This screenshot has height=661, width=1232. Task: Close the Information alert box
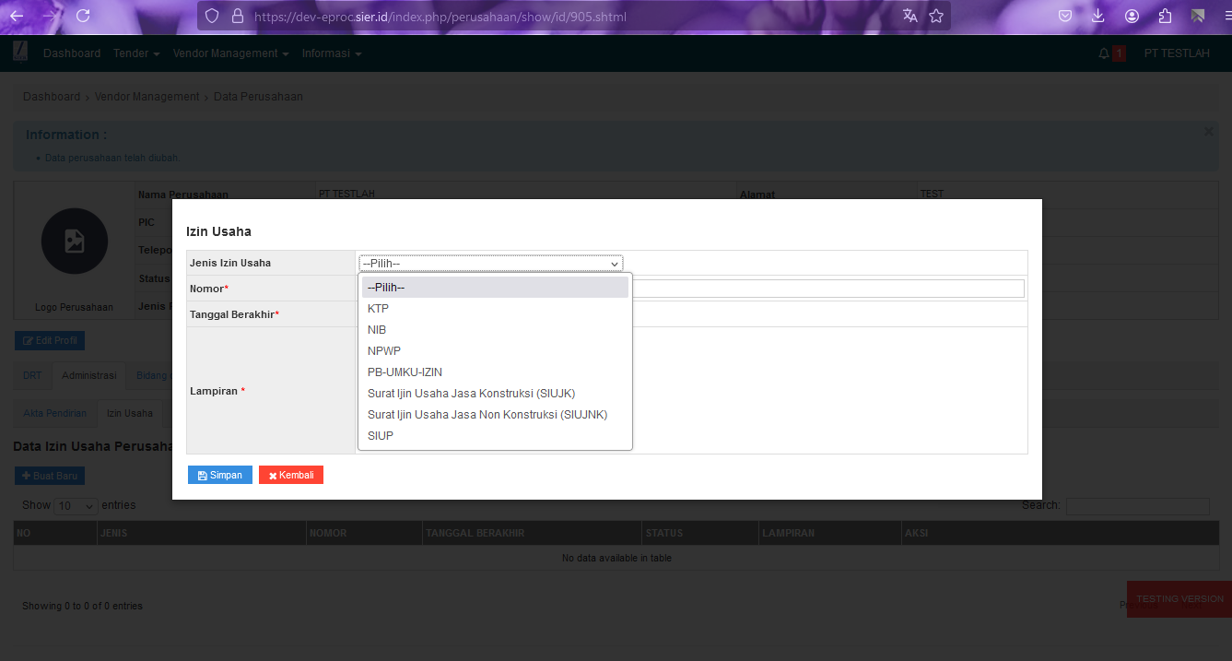click(x=1209, y=132)
